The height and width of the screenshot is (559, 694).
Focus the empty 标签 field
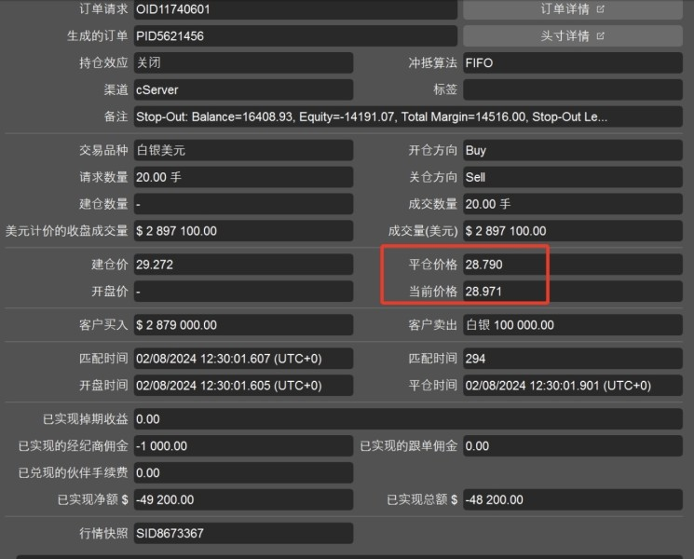click(572, 90)
